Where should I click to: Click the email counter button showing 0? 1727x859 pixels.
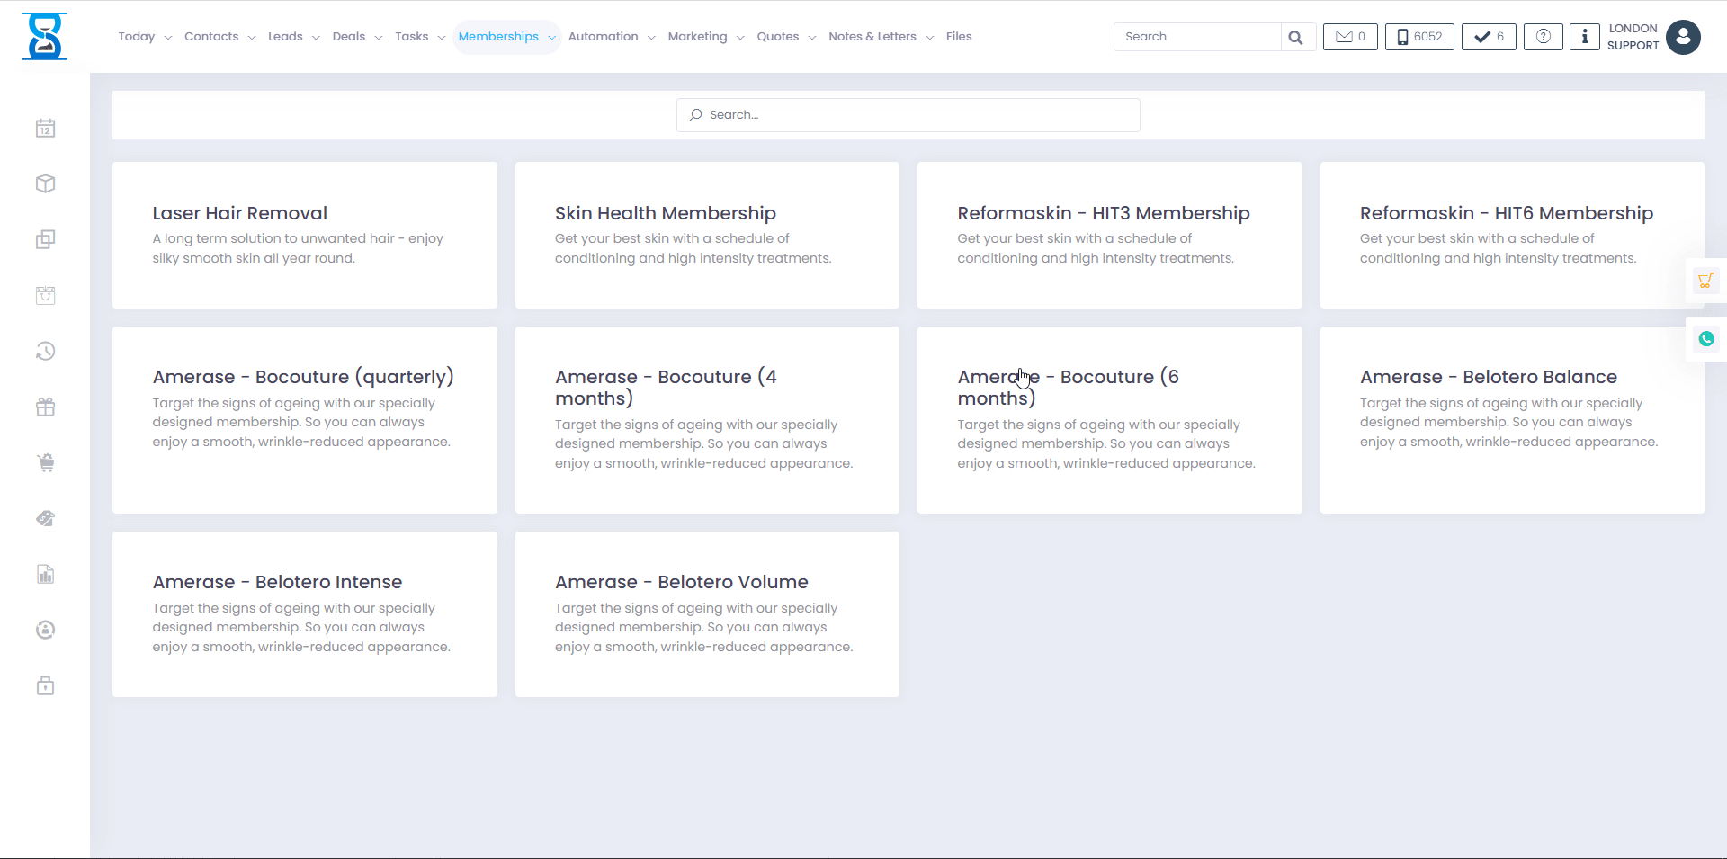[x=1349, y=37]
